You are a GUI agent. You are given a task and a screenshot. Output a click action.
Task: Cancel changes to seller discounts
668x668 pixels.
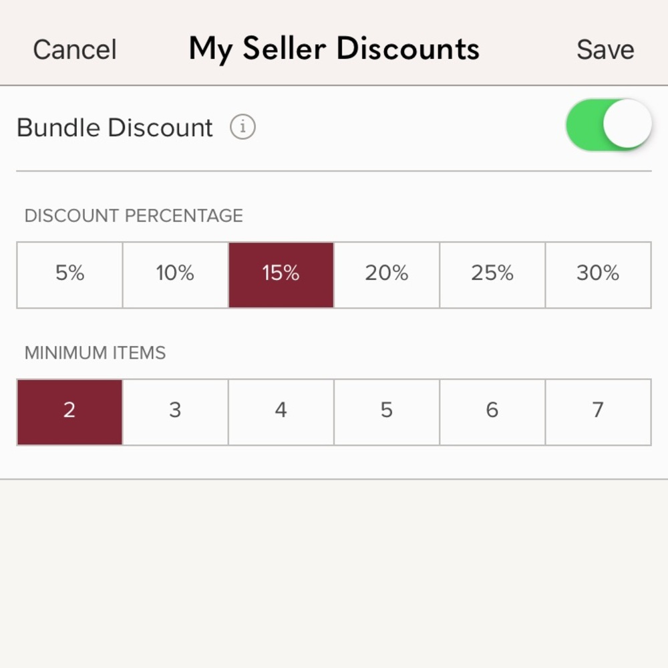tap(74, 49)
